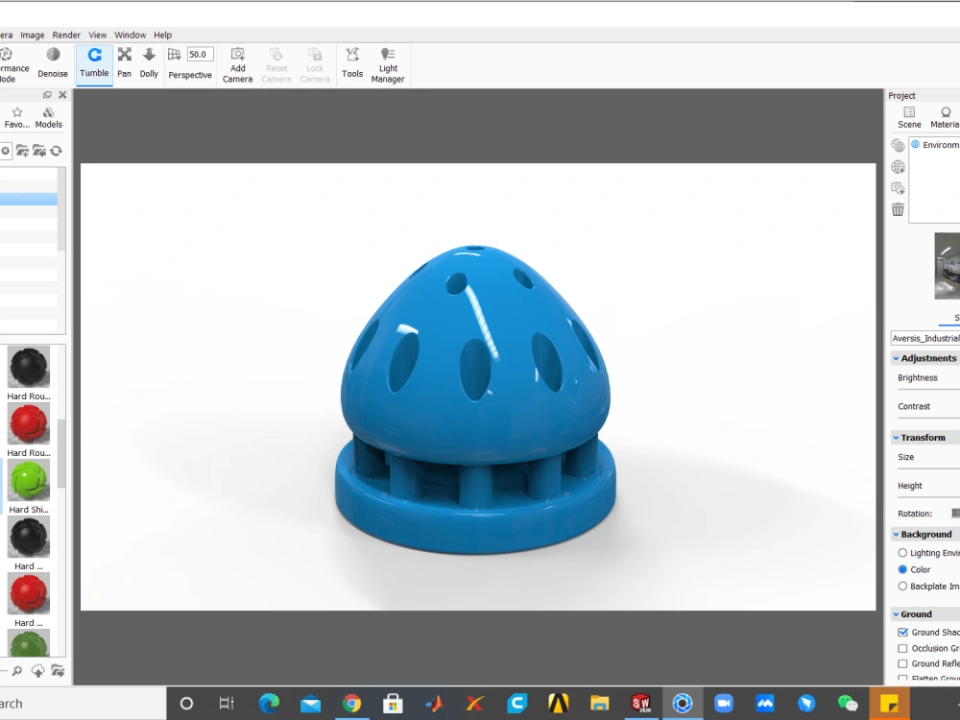
Task: Collapse the Ground section
Action: click(896, 614)
